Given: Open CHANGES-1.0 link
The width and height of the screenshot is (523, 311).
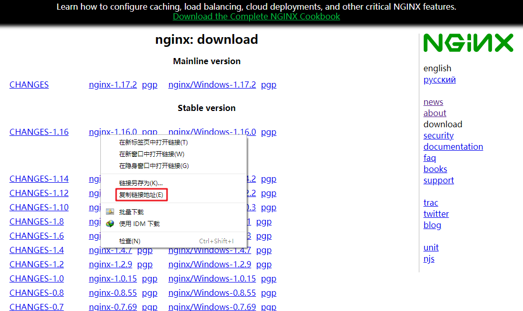Looking at the screenshot, I should pyautogui.click(x=37, y=278).
